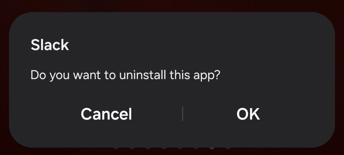This screenshot has height=155, width=344.
Task: Click the word "uninstall" in the message
Action: click(143, 75)
